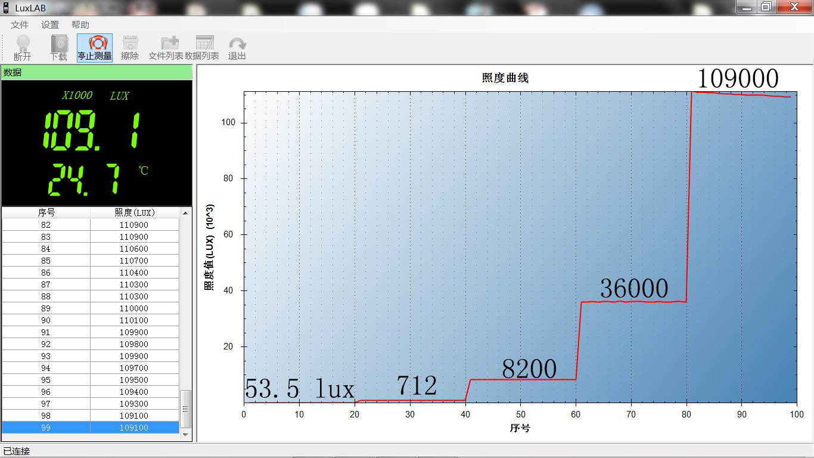Open the 文件 menu
The width and height of the screenshot is (814, 458).
click(19, 24)
